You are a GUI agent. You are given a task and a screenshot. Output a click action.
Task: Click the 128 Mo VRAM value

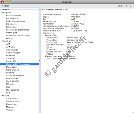tap(75, 21)
